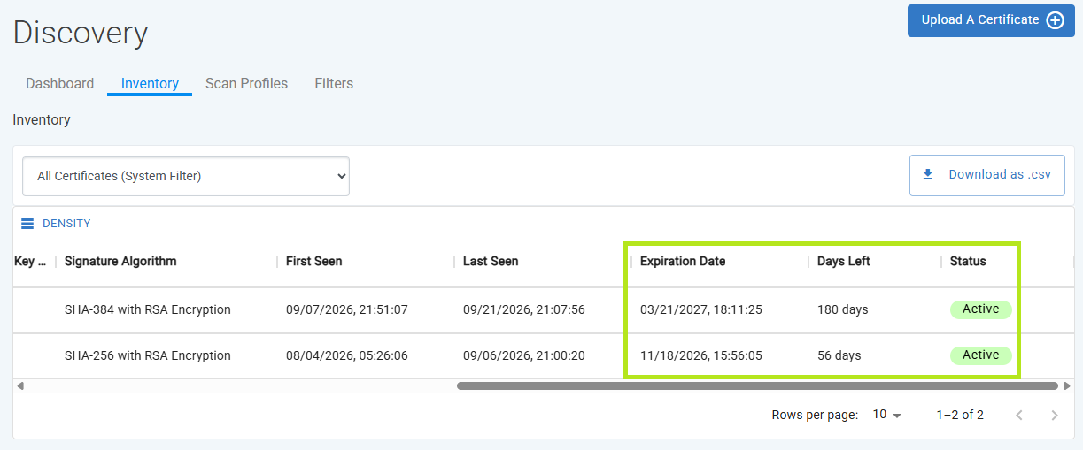
Task: Click the 1–2 of 2 pagination text
Action: click(x=960, y=415)
